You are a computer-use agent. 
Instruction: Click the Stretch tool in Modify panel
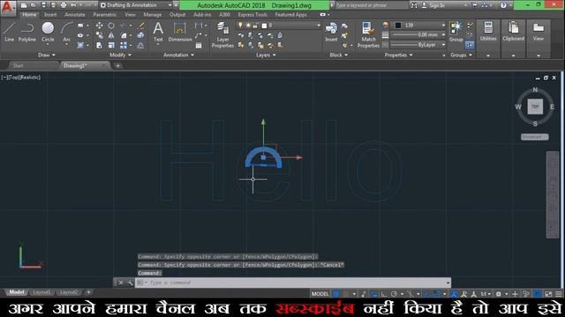tap(99, 45)
